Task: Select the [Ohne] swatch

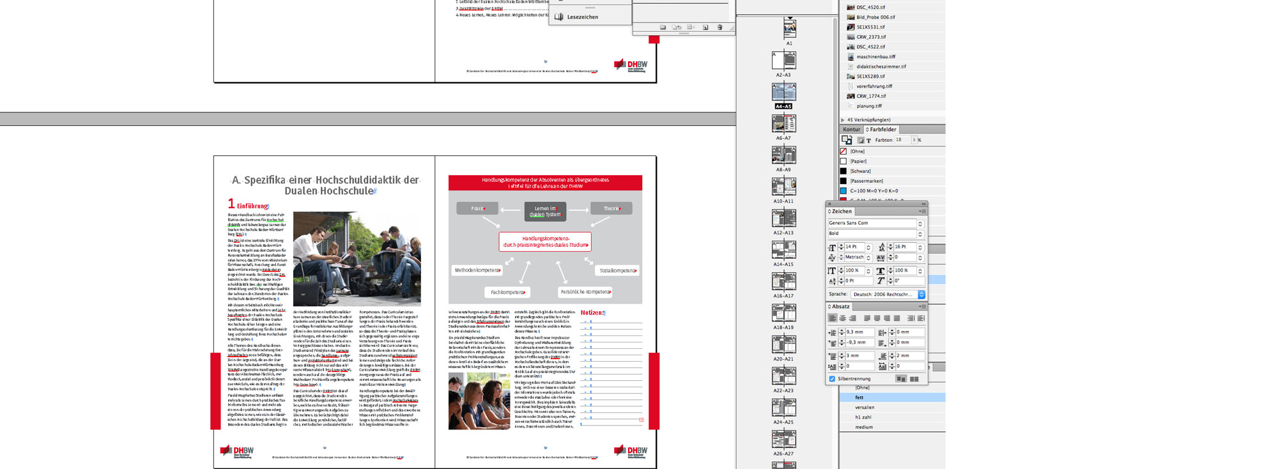Action: (x=893, y=151)
